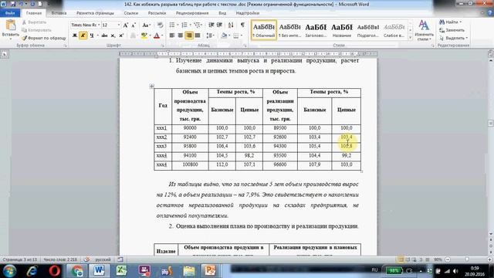Switch to the Ссылки tab

pyautogui.click(x=131, y=13)
